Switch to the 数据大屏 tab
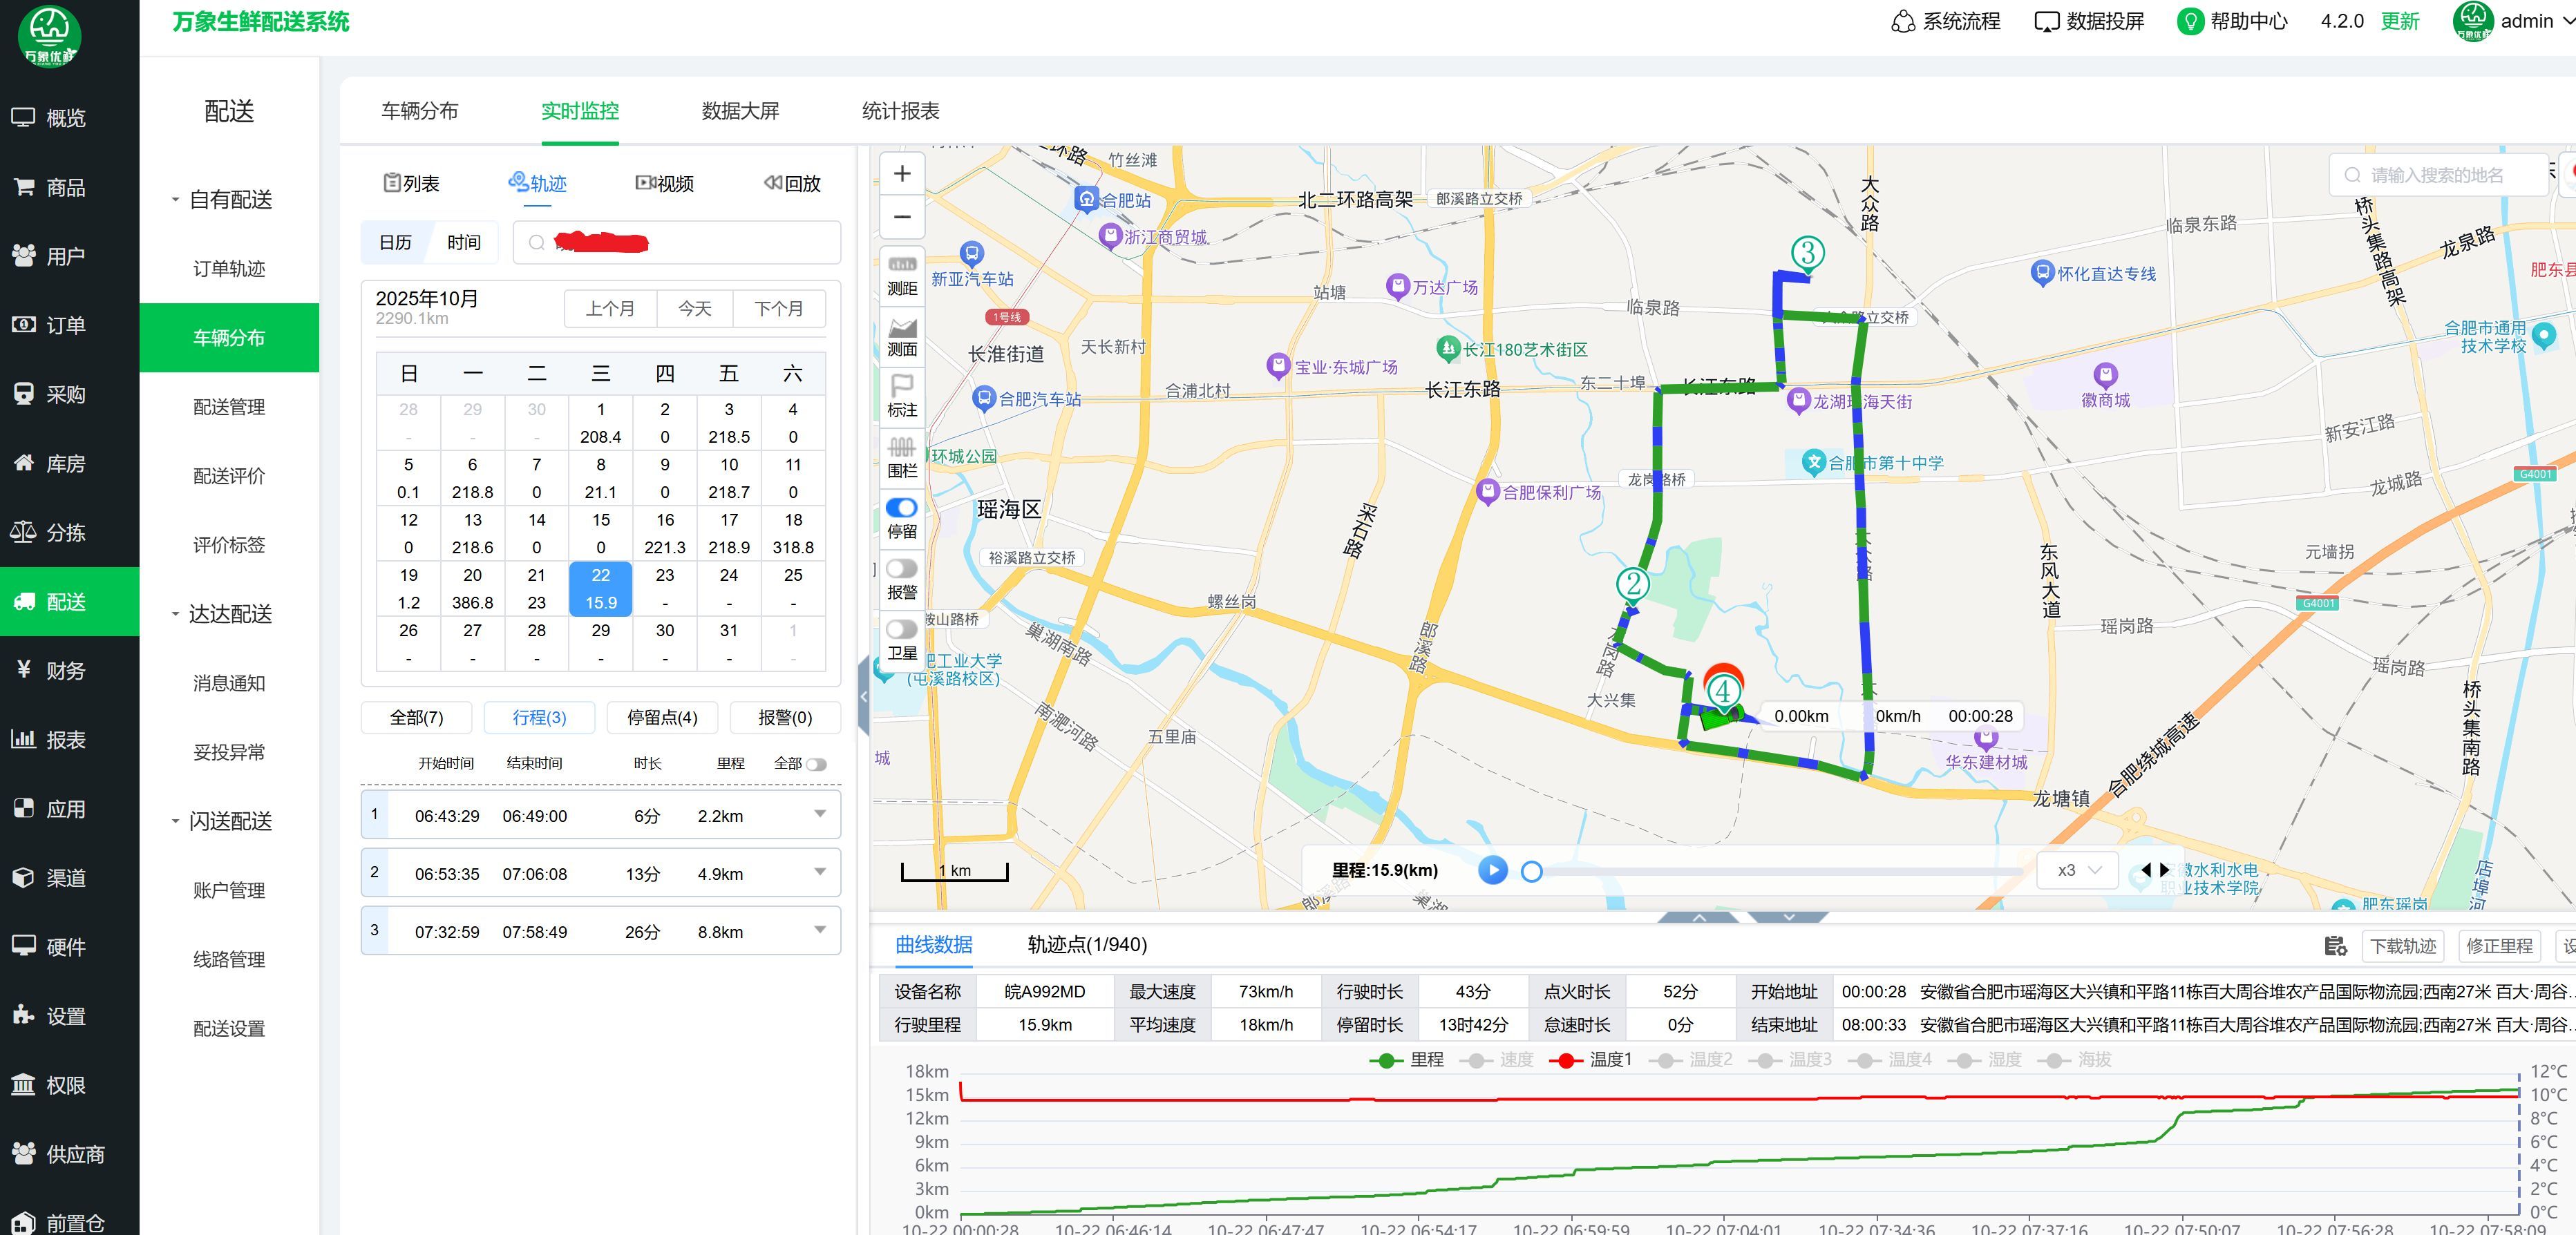 [x=740, y=111]
